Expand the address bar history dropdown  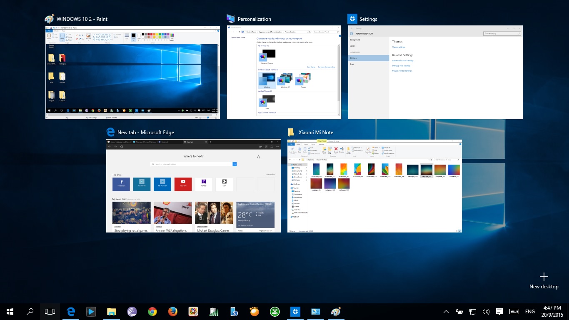[x=429, y=160]
